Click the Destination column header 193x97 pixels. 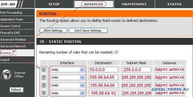pyautogui.click(x=103, y=63)
